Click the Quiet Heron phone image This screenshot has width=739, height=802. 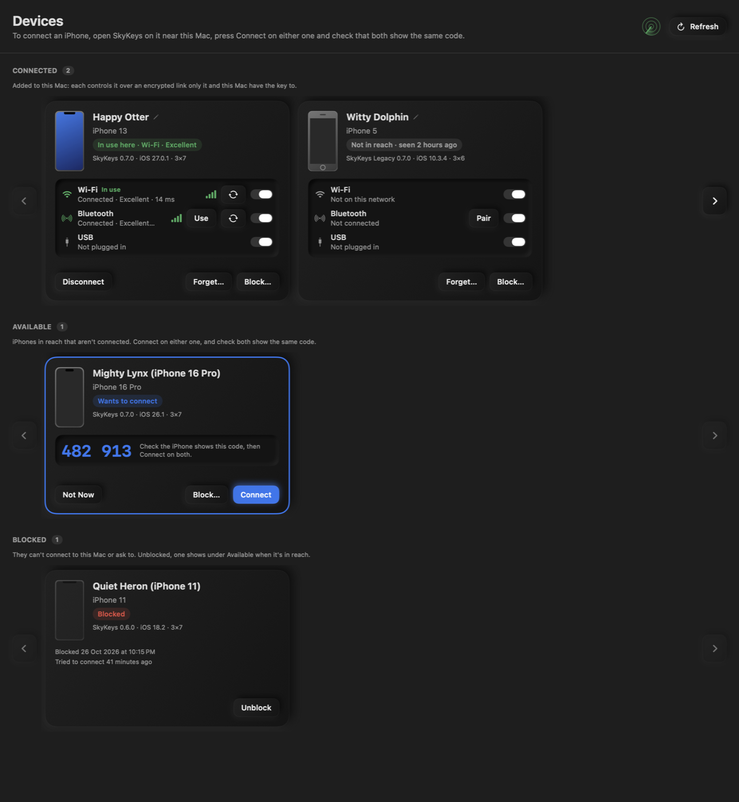click(x=69, y=610)
